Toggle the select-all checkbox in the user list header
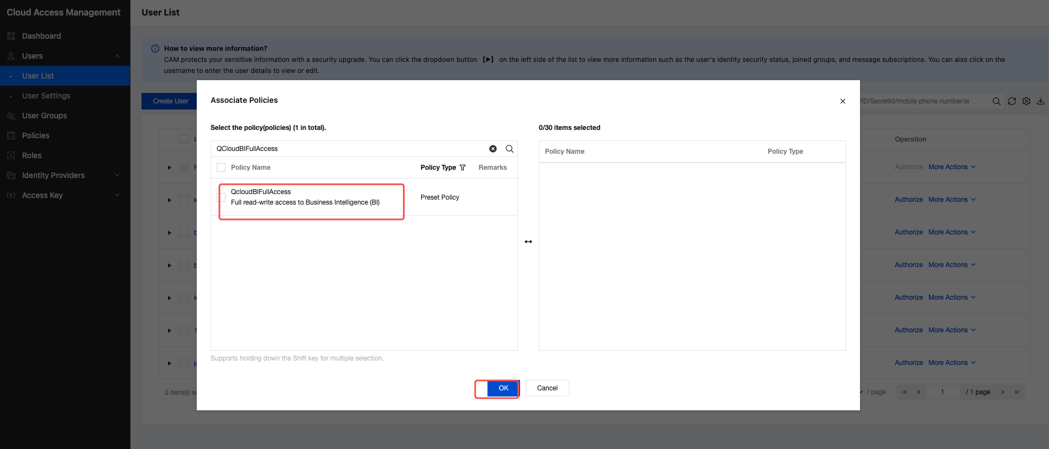Image resolution: width=1049 pixels, height=449 pixels. (184, 139)
